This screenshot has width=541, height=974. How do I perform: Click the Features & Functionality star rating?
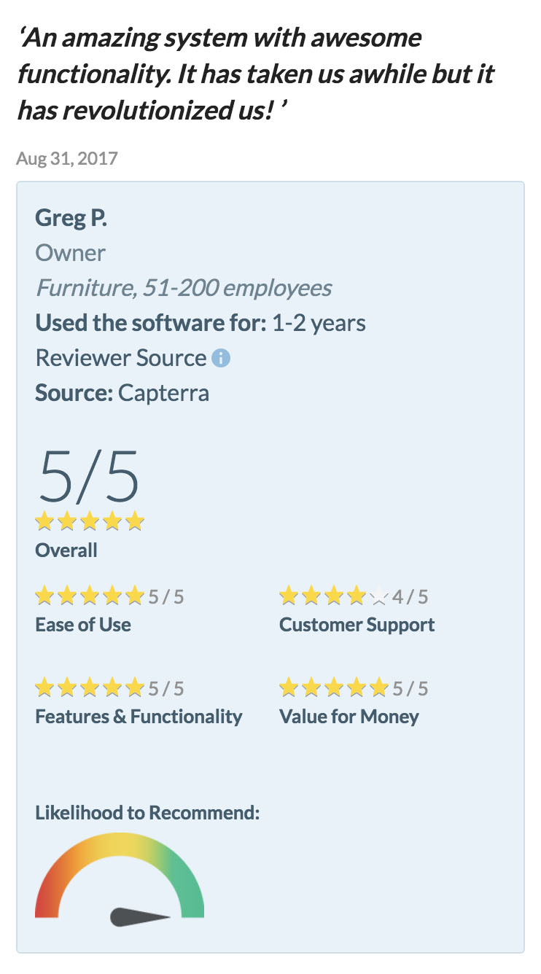coord(90,687)
